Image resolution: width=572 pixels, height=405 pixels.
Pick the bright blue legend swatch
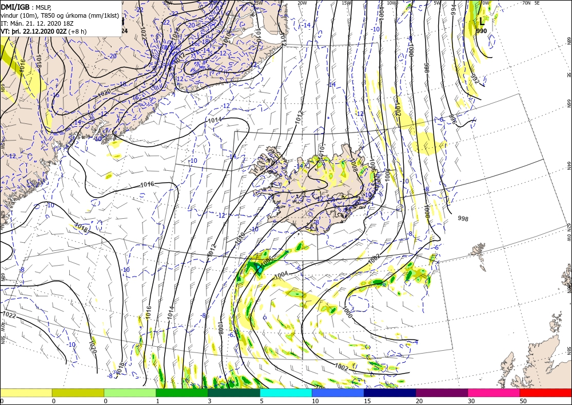point(338,392)
